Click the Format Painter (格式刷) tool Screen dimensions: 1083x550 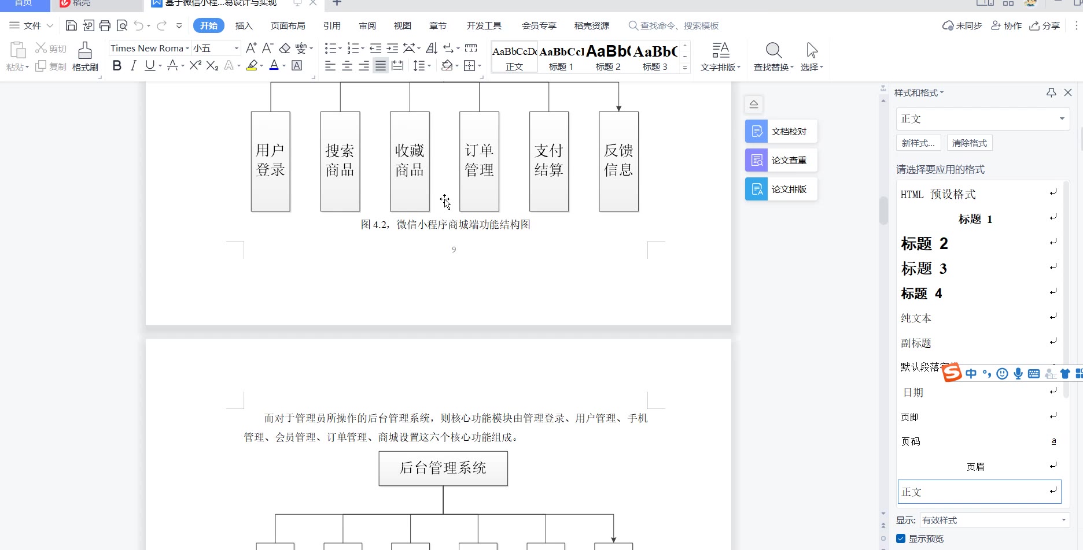point(85,57)
